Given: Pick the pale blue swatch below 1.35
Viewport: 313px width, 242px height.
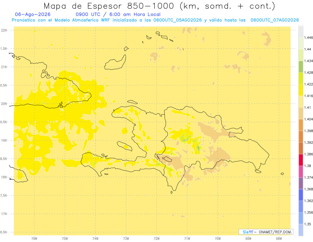Looking at the screenshot, I should pos(301,230).
